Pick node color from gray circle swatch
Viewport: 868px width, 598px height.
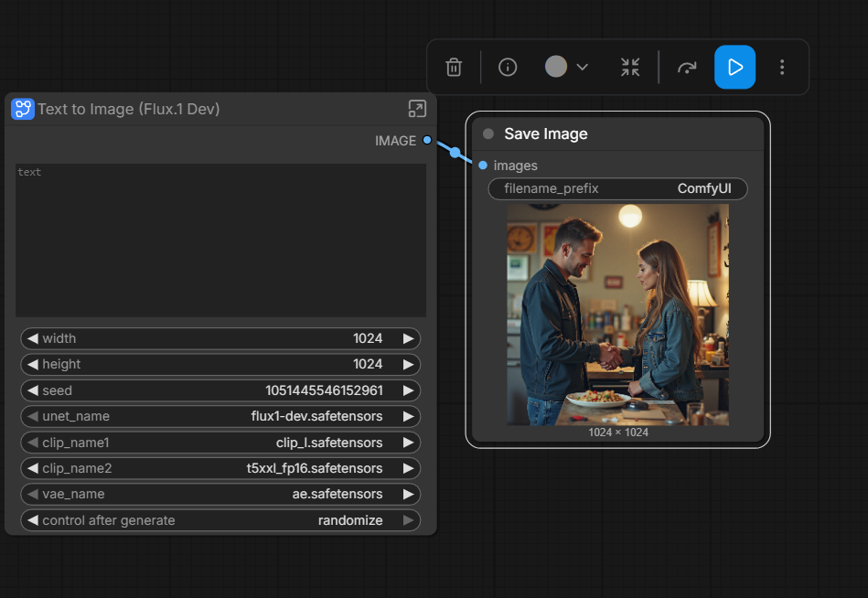click(556, 67)
